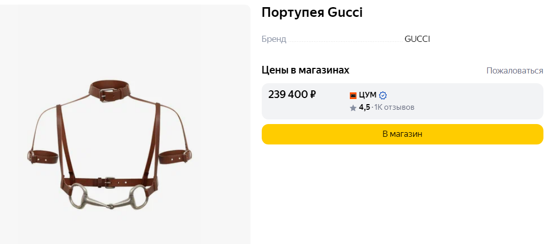Click the right arm cuff in the photo
Screen dimensions: 546x244
pos(175,156)
